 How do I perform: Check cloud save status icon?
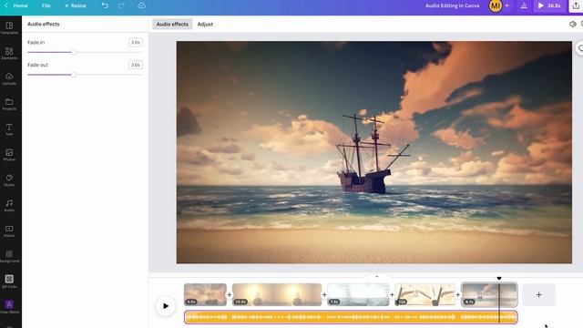(141, 5)
